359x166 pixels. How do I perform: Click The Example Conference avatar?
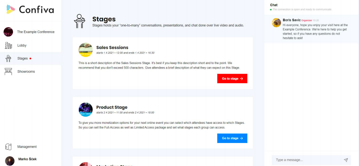[x=9, y=32]
